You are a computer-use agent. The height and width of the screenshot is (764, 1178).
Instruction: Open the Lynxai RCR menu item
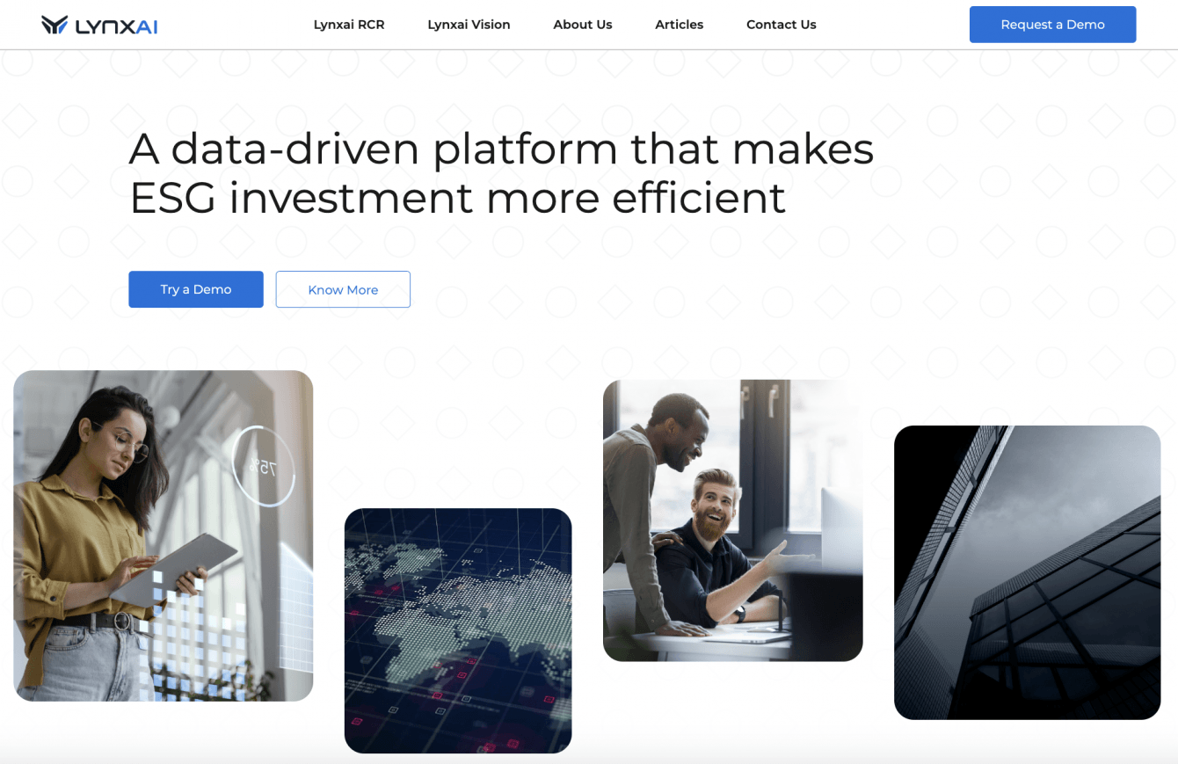pyautogui.click(x=349, y=25)
